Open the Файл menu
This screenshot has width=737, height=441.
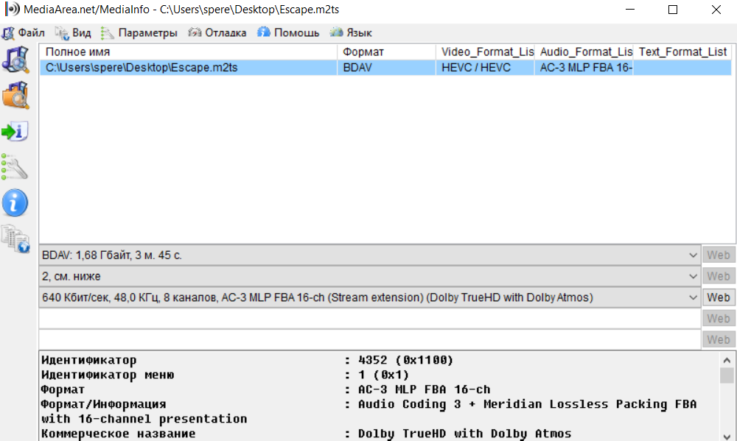tap(24, 33)
